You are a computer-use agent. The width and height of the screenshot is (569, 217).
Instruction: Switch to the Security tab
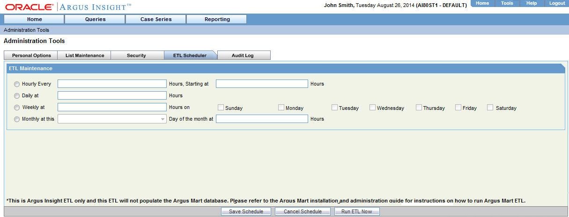pos(137,55)
